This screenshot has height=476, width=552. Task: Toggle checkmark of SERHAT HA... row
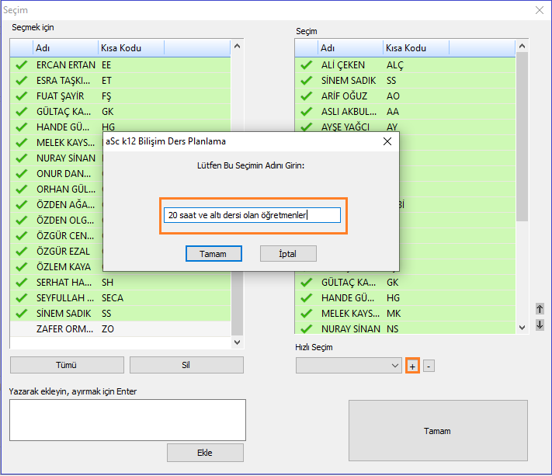click(22, 283)
